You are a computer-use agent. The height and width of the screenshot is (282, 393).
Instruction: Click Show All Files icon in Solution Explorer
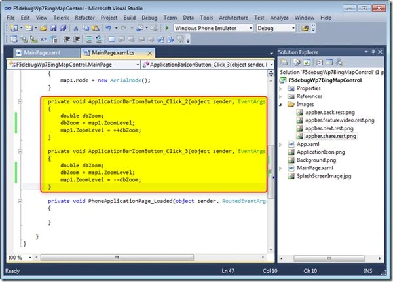[297, 62]
